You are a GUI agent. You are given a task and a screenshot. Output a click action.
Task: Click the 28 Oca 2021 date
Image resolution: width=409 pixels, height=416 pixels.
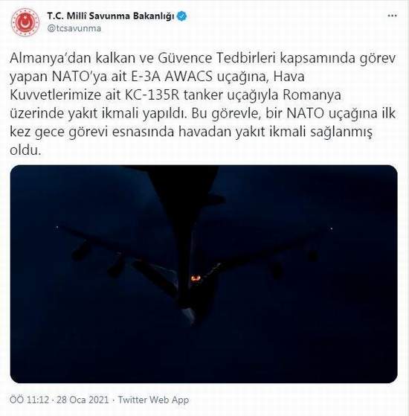[x=83, y=400]
